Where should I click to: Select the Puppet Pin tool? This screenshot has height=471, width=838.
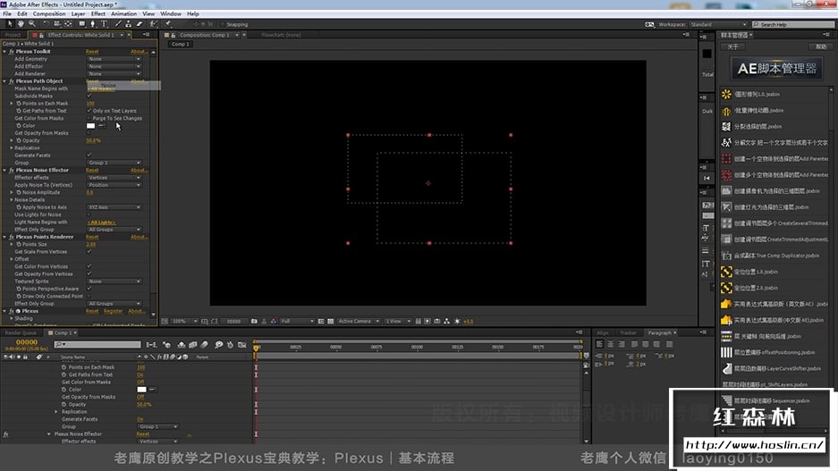pos(167,24)
